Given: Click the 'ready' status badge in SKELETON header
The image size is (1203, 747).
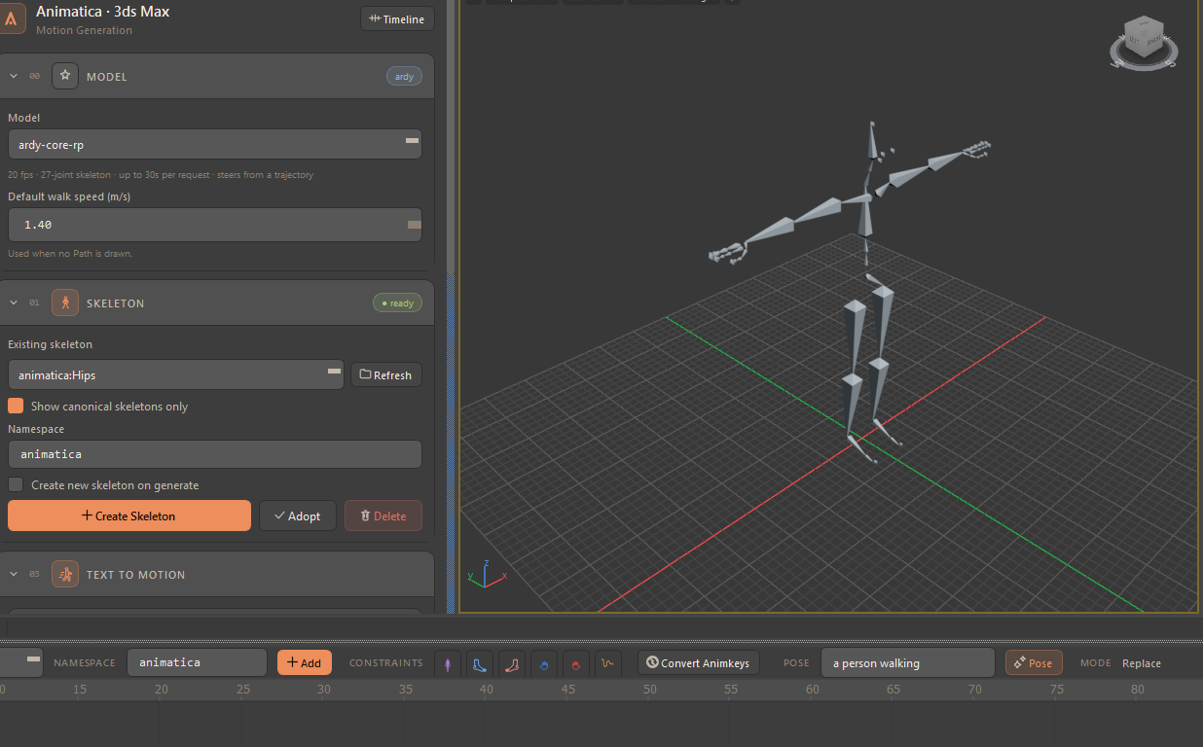Looking at the screenshot, I should (397, 302).
